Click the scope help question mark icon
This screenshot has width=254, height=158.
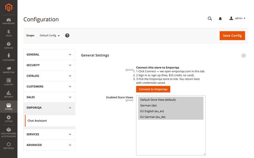(67, 36)
